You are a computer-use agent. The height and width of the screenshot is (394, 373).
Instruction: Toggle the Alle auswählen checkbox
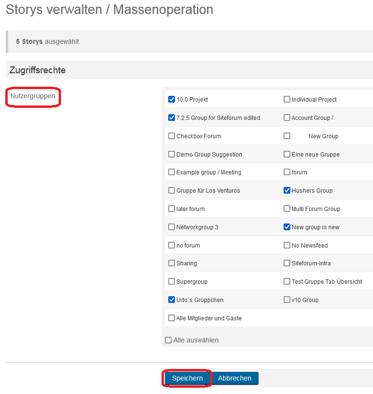point(168,340)
